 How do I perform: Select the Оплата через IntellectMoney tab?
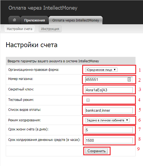(x=76, y=20)
